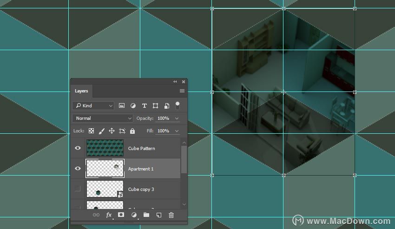The width and height of the screenshot is (395, 229).
Task: Click the Cube copy 3 layer thumbnail
Action: point(105,189)
